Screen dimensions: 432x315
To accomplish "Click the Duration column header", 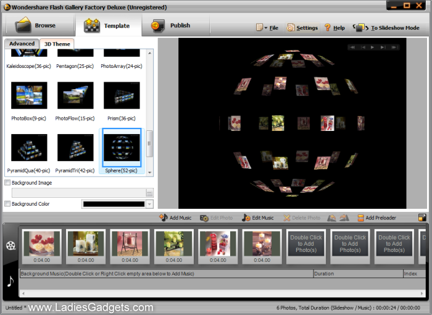I will point(358,274).
